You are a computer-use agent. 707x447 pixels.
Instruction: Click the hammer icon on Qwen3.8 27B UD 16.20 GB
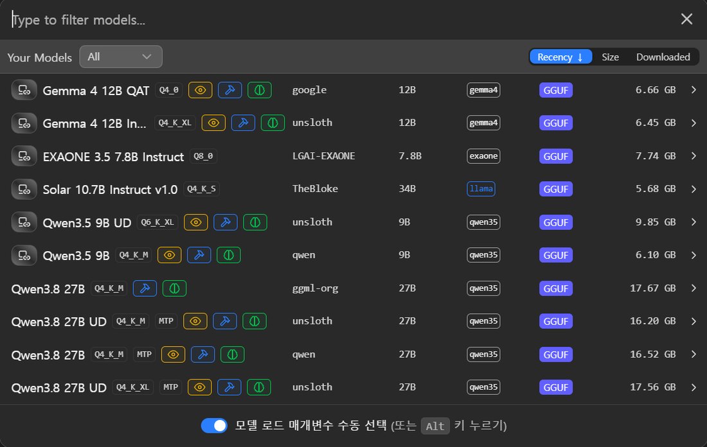(225, 321)
